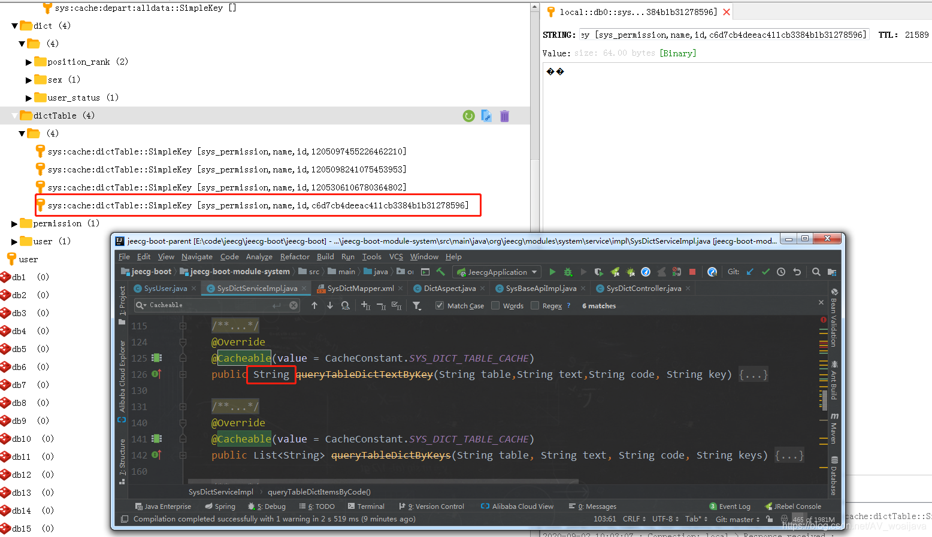Select key ending c6d7cb4deeac411cb3384b1b31278596 in tree
This screenshot has width=932, height=537.
point(258,206)
